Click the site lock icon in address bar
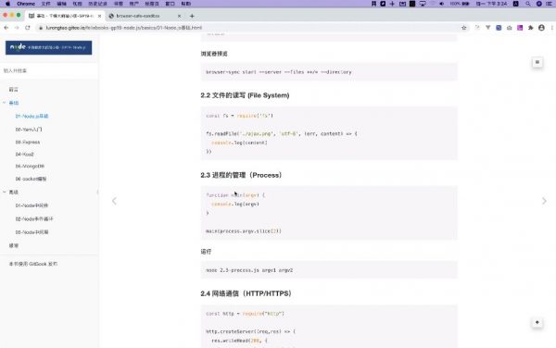The width and height of the screenshot is (556, 348). (41, 28)
